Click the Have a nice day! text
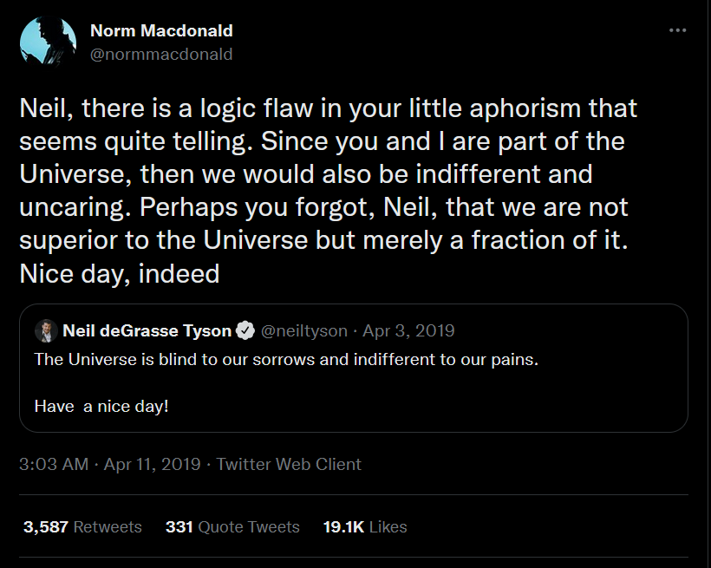This screenshot has height=568, width=711. 101,406
